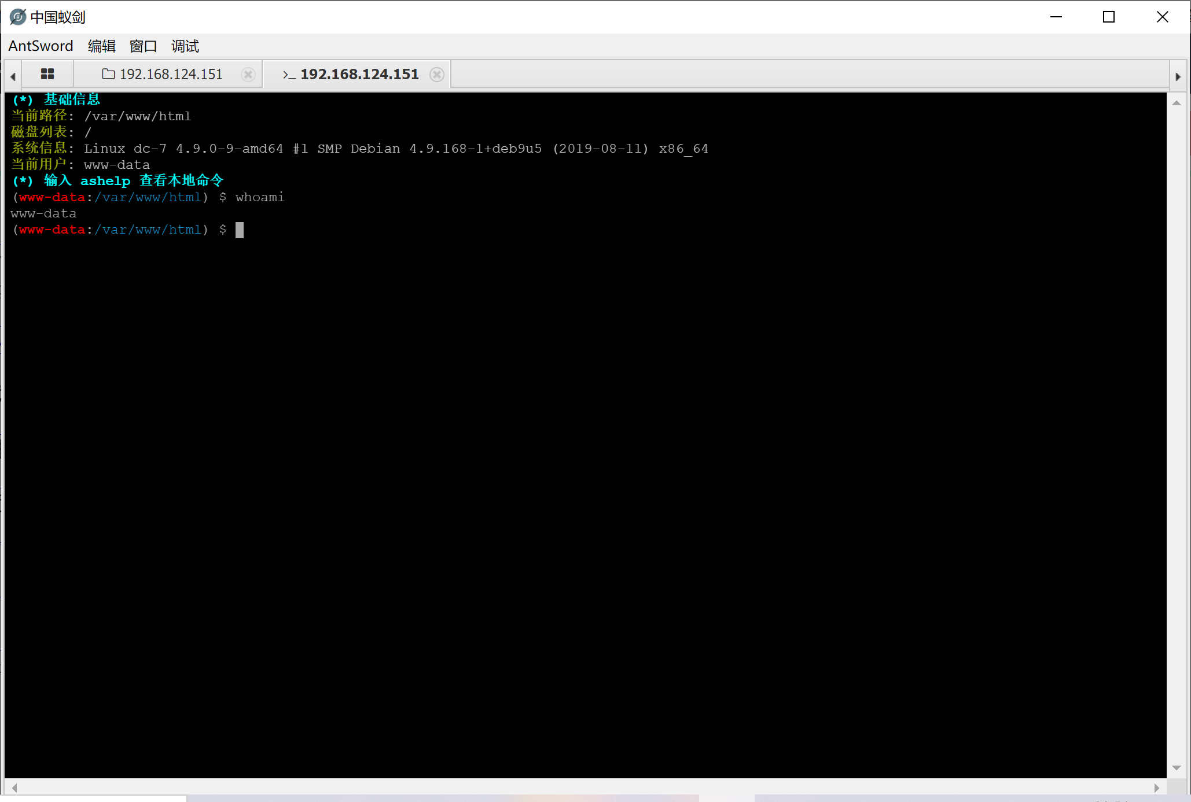Switch to the terminal tab 192.168.124.151
This screenshot has height=802, width=1191.
(x=357, y=74)
